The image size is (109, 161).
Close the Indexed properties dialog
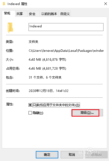coord(106,4)
